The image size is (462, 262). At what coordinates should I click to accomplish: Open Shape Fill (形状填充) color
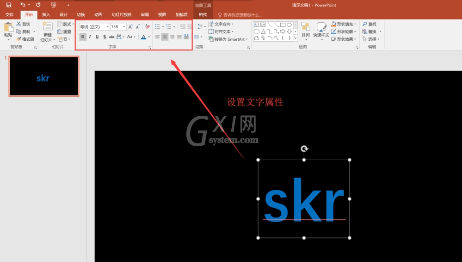344,24
